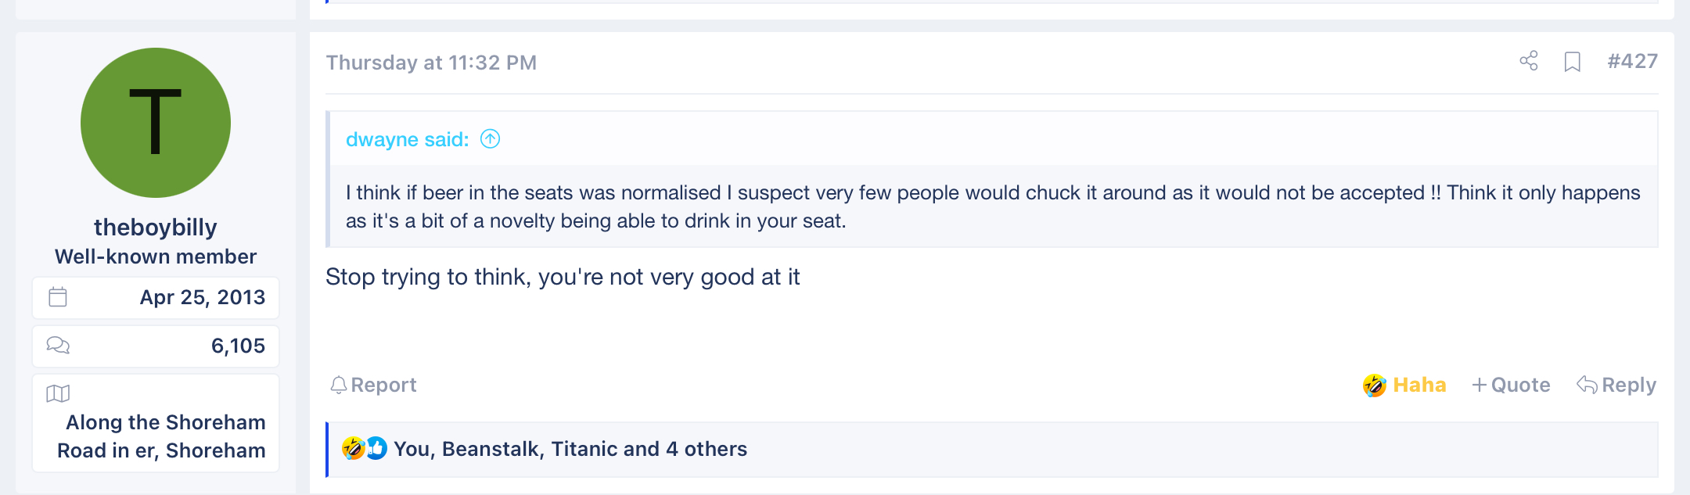Click the bell icon beside Report
The height and width of the screenshot is (495, 1690).
coord(338,385)
